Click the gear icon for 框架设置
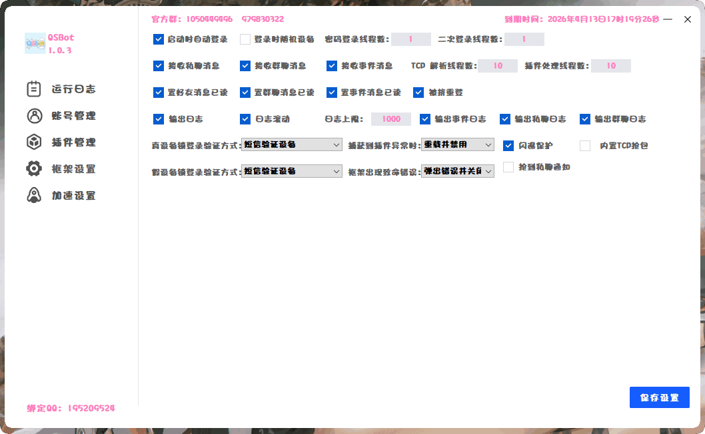The height and width of the screenshot is (434, 705). pos(34,169)
